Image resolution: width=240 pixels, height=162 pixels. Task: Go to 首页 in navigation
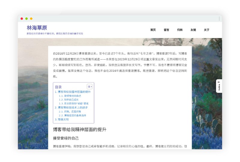153,30
